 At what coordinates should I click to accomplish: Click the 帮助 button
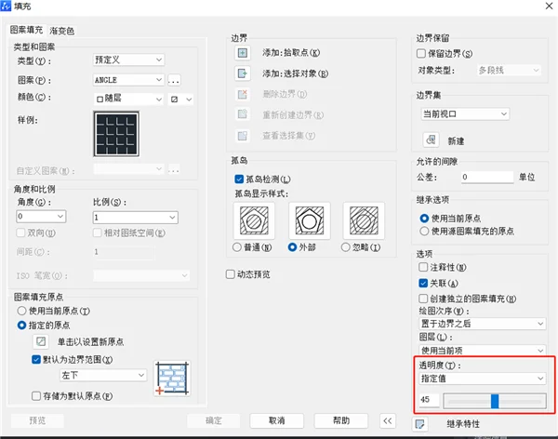pos(341,420)
